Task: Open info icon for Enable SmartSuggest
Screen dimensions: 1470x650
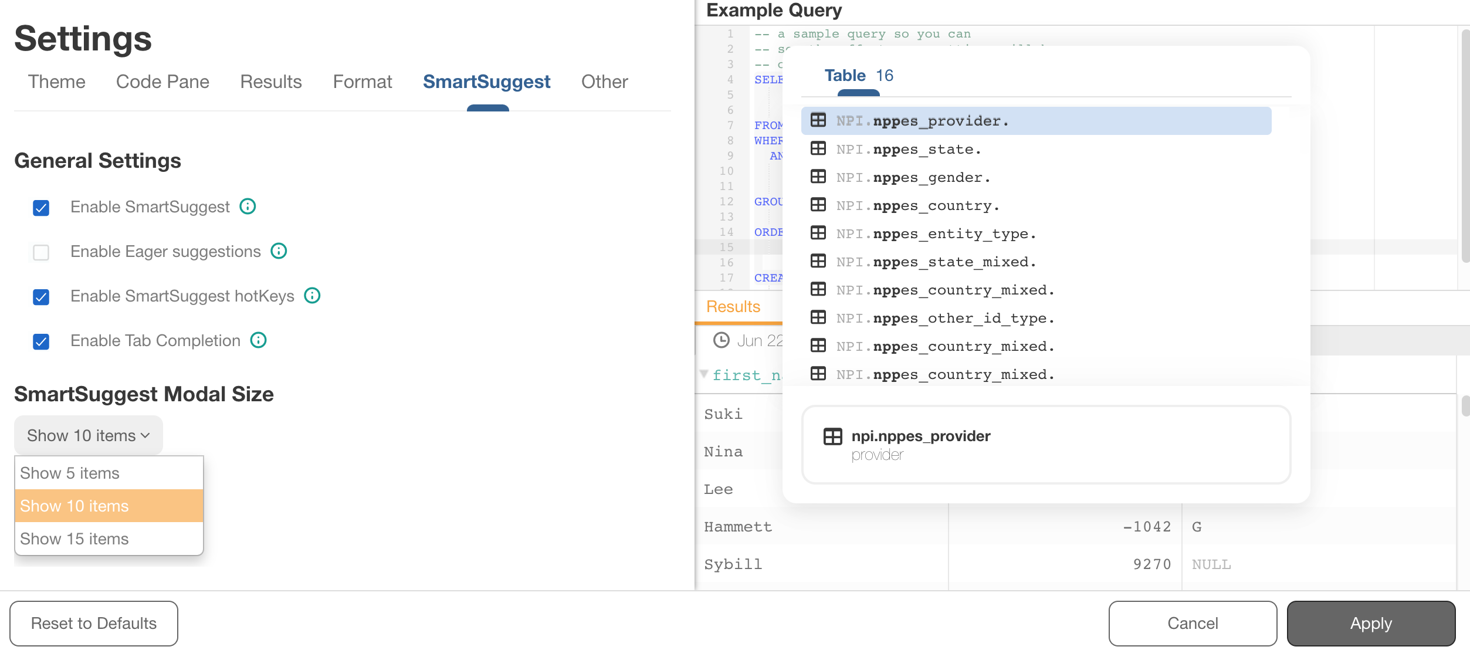Action: (248, 206)
